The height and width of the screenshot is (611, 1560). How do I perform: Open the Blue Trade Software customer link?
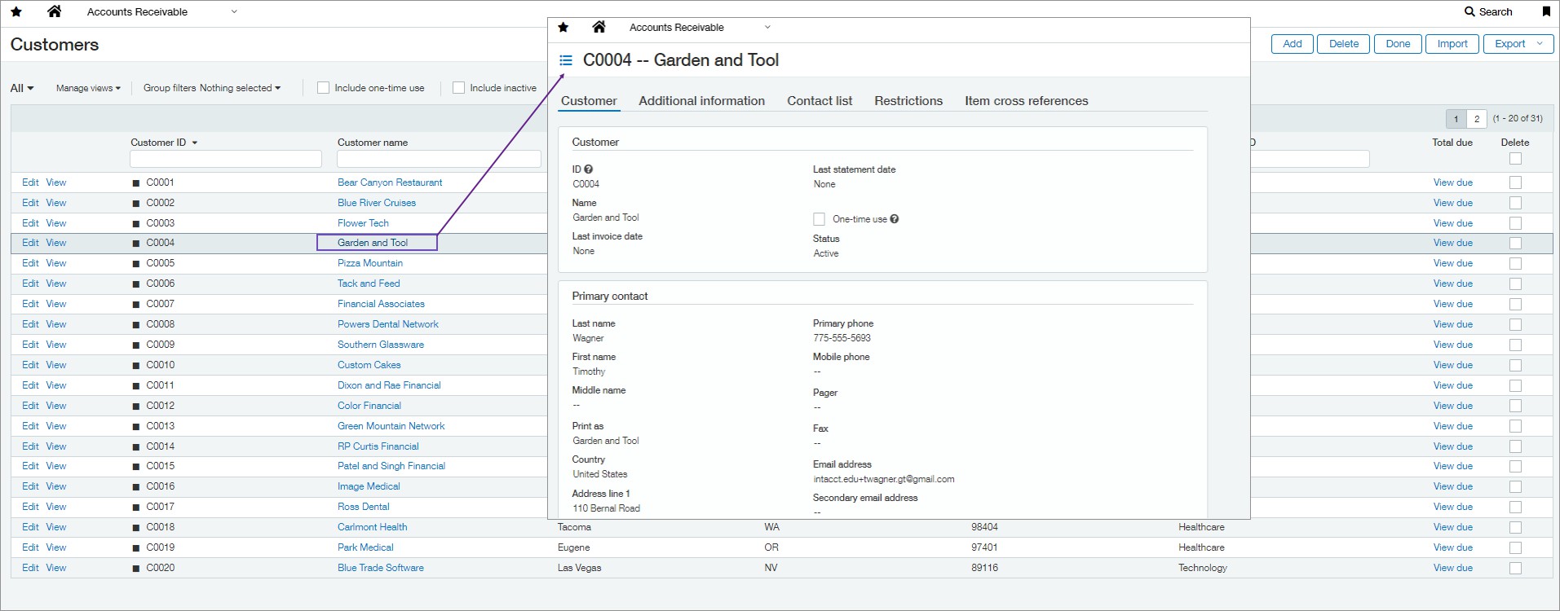pyautogui.click(x=381, y=568)
